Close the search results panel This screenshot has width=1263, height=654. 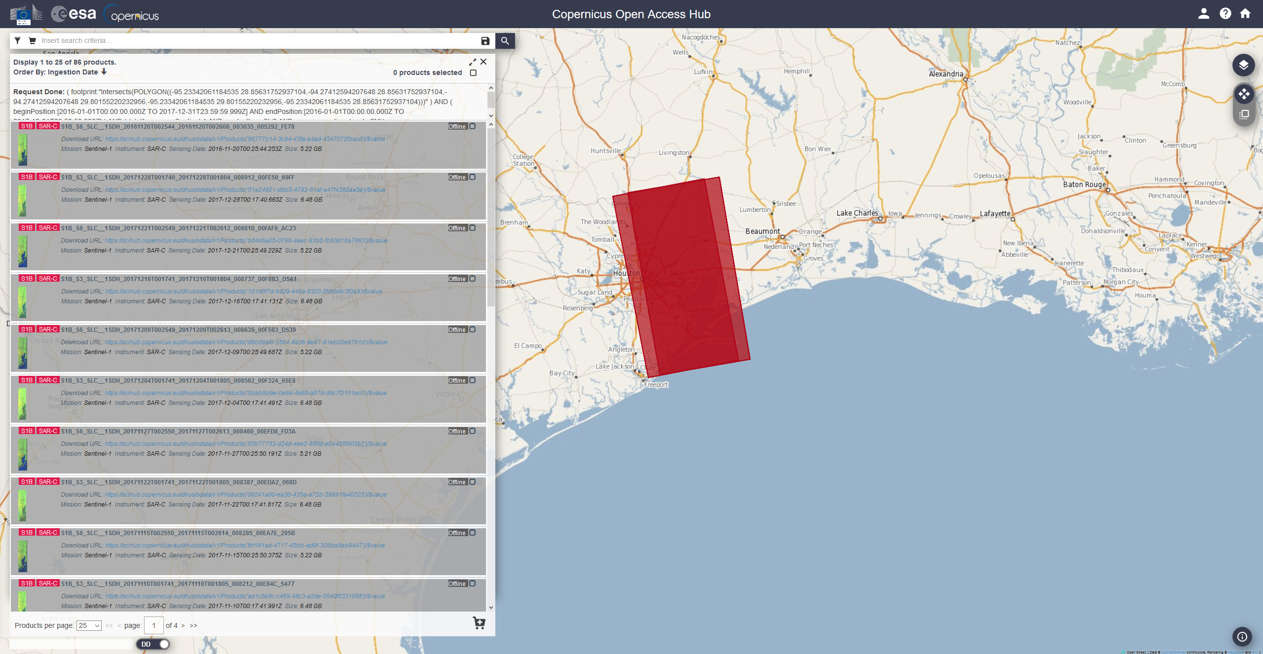click(483, 62)
